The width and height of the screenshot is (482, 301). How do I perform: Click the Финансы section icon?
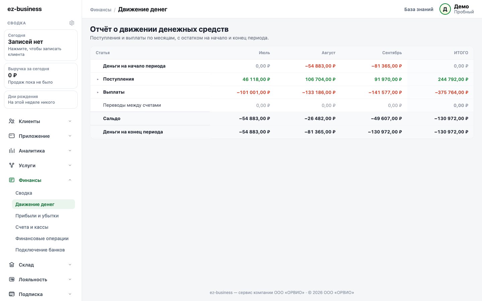(12, 180)
